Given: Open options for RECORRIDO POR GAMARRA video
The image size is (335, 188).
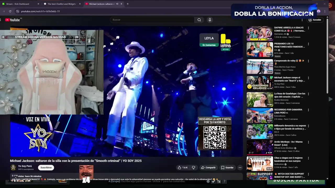Looking at the screenshot, I should click(308, 110).
